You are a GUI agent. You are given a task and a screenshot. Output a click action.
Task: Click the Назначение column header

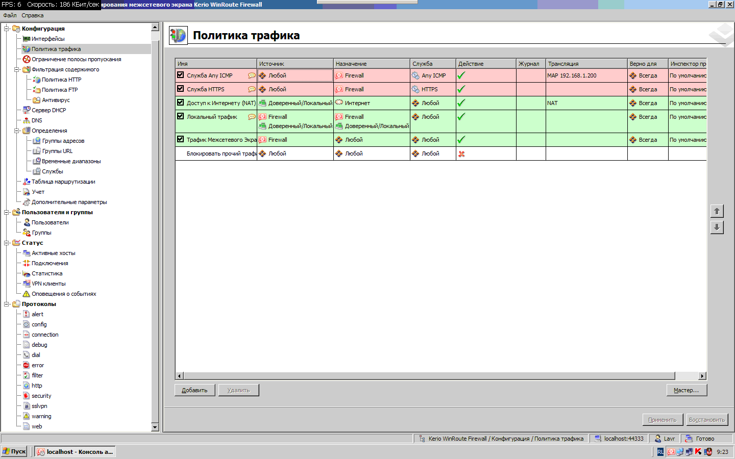[372, 64]
